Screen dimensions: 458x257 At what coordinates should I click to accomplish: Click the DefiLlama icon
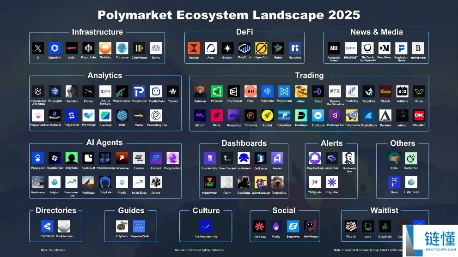click(x=260, y=158)
